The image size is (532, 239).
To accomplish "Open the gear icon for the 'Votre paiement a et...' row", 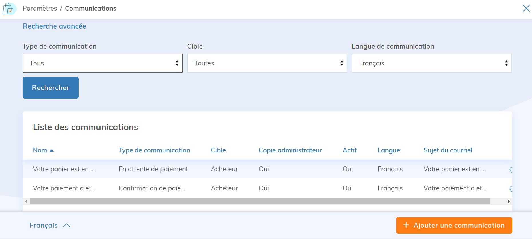I will pyautogui.click(x=511, y=189).
